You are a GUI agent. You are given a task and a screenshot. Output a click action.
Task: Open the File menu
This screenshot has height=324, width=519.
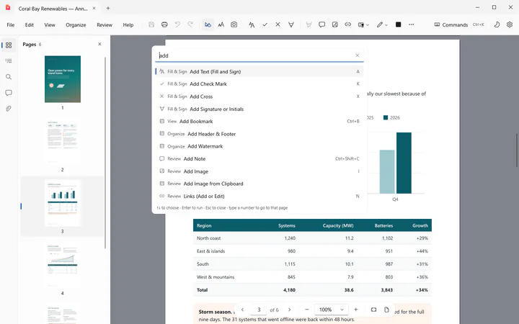point(11,24)
